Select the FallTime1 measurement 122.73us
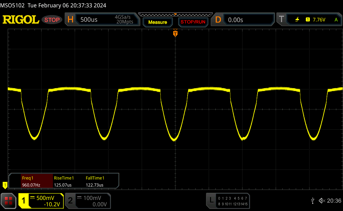The height and width of the screenshot is (211, 343). pos(95,182)
